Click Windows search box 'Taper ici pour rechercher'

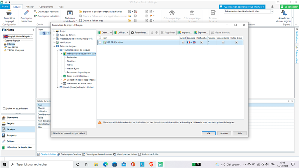41,164
